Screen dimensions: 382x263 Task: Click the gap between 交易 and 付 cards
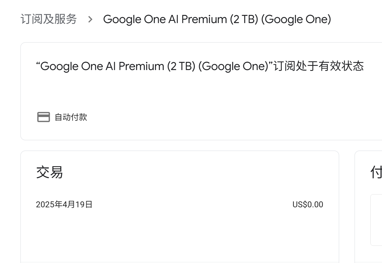point(347,207)
